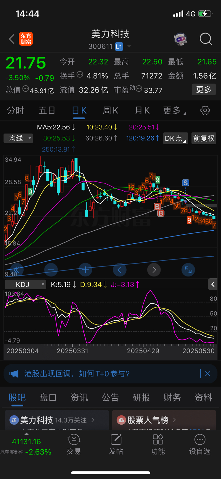Screen dimensions: 221x479
Task: Collapse indicator panel arrow beside KDJ
Action: pyautogui.click(x=213, y=285)
